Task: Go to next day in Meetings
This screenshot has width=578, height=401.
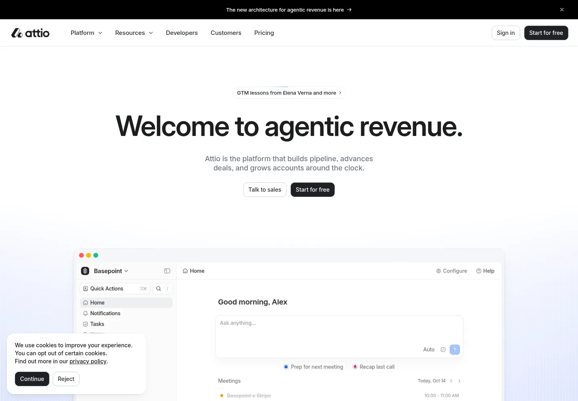Action: [x=460, y=381]
